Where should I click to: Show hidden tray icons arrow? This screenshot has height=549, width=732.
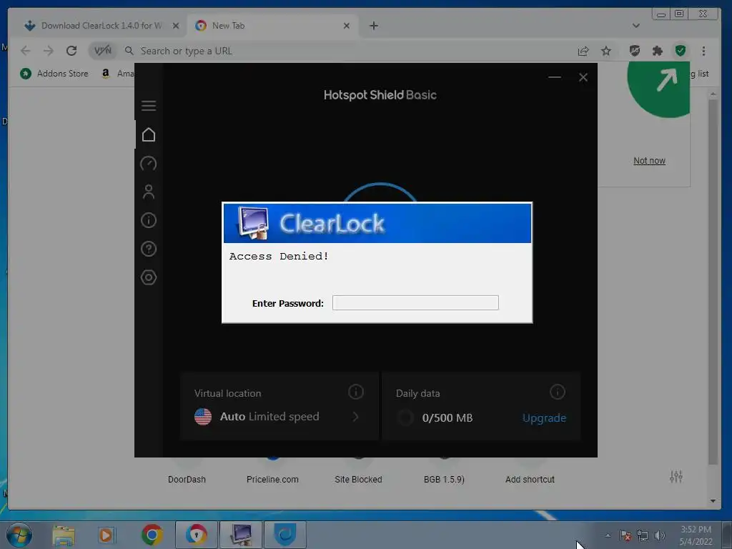(608, 535)
